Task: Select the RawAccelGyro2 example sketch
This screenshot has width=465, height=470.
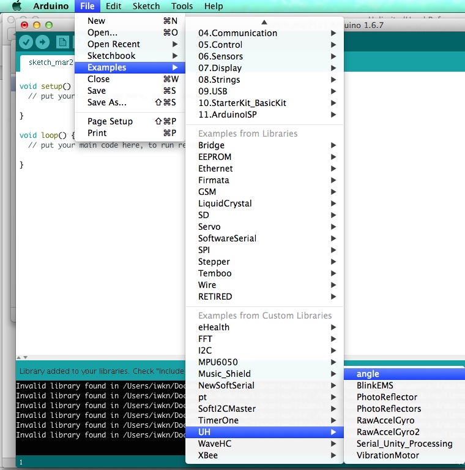Action: point(404,433)
